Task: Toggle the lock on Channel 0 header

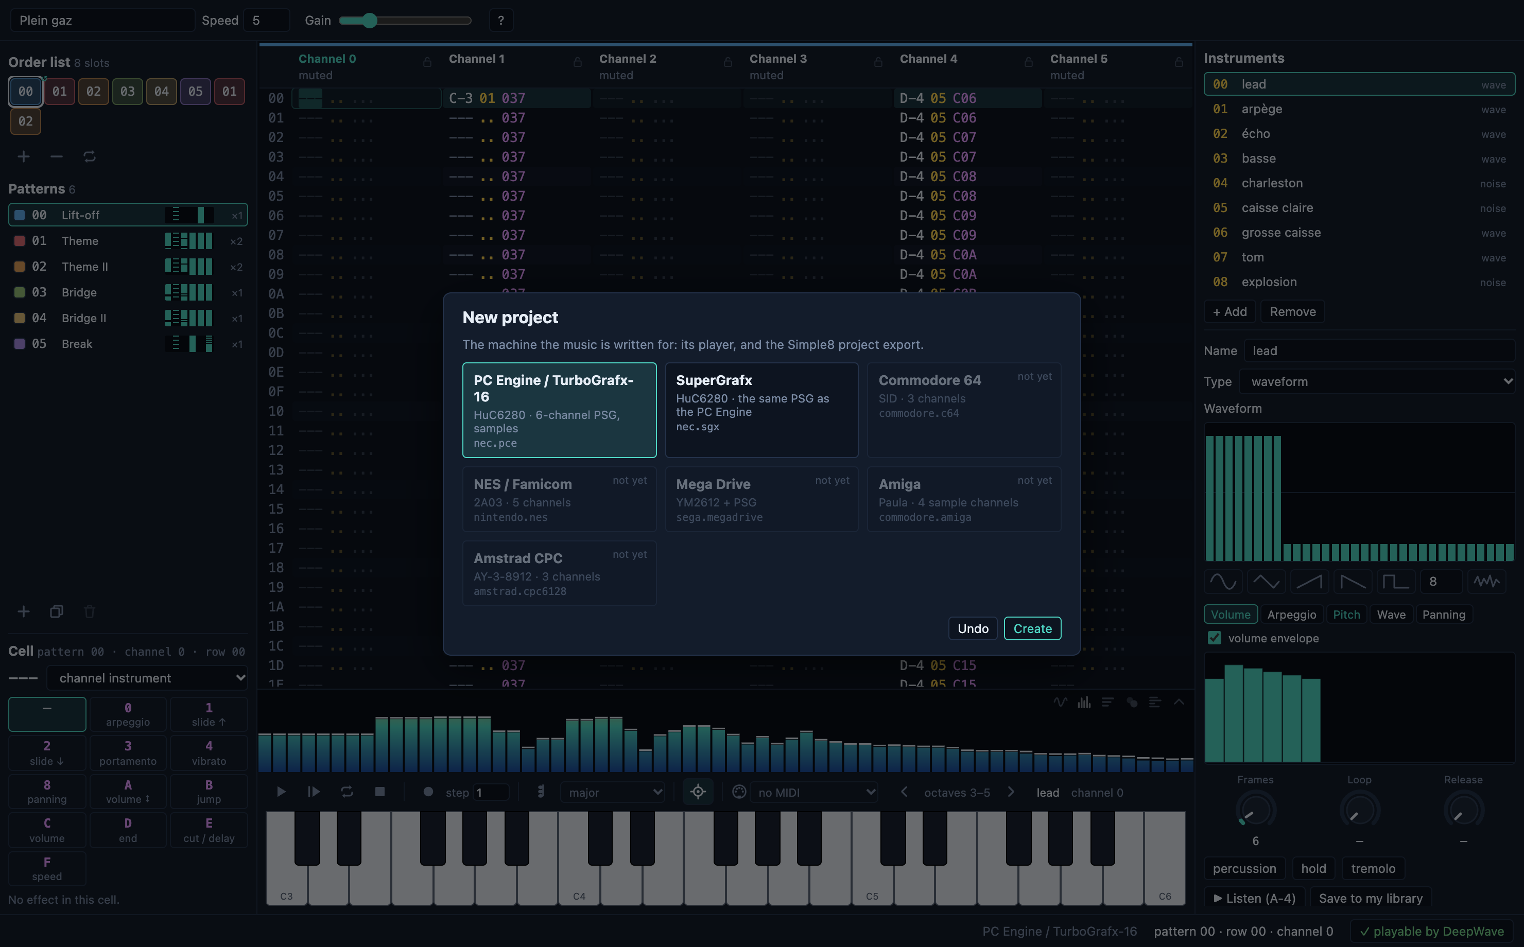Action: click(427, 62)
